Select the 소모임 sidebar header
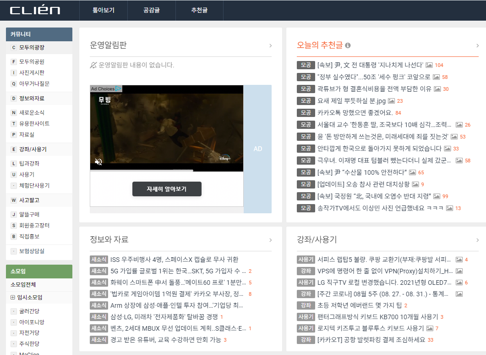The image size is (486, 355). tap(39, 271)
